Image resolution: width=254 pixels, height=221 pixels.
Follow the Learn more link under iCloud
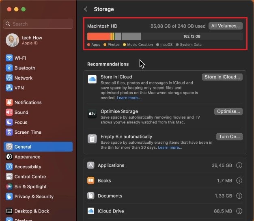pyautogui.click(x=129, y=98)
